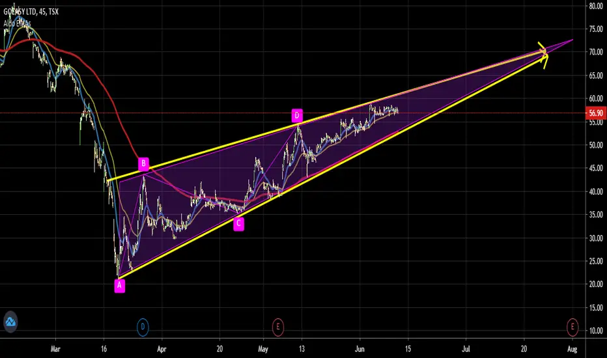The image size is (607, 358).
Task: Click the Apr date axis label
Action: (162, 349)
